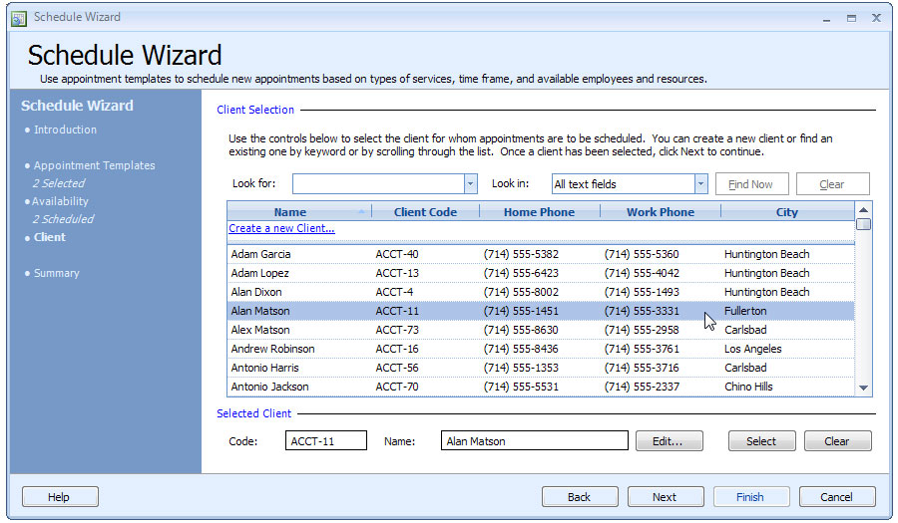Click the Clear button in Selected Client
898x523 pixels.
(837, 440)
